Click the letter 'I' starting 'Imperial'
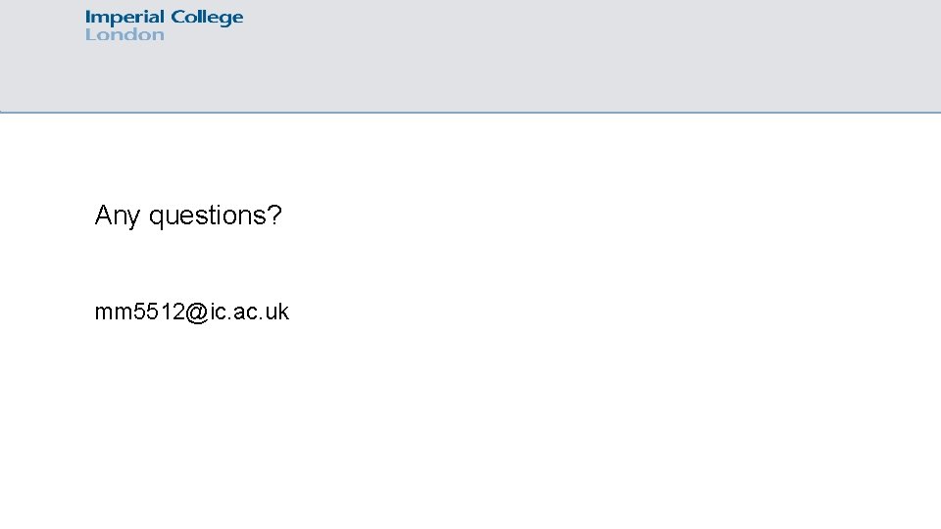 point(88,18)
